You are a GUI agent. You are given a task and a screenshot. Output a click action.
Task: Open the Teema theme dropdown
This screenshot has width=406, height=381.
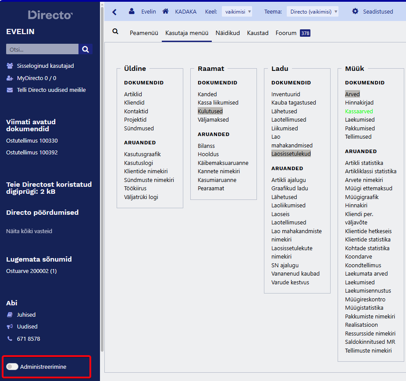coord(312,12)
